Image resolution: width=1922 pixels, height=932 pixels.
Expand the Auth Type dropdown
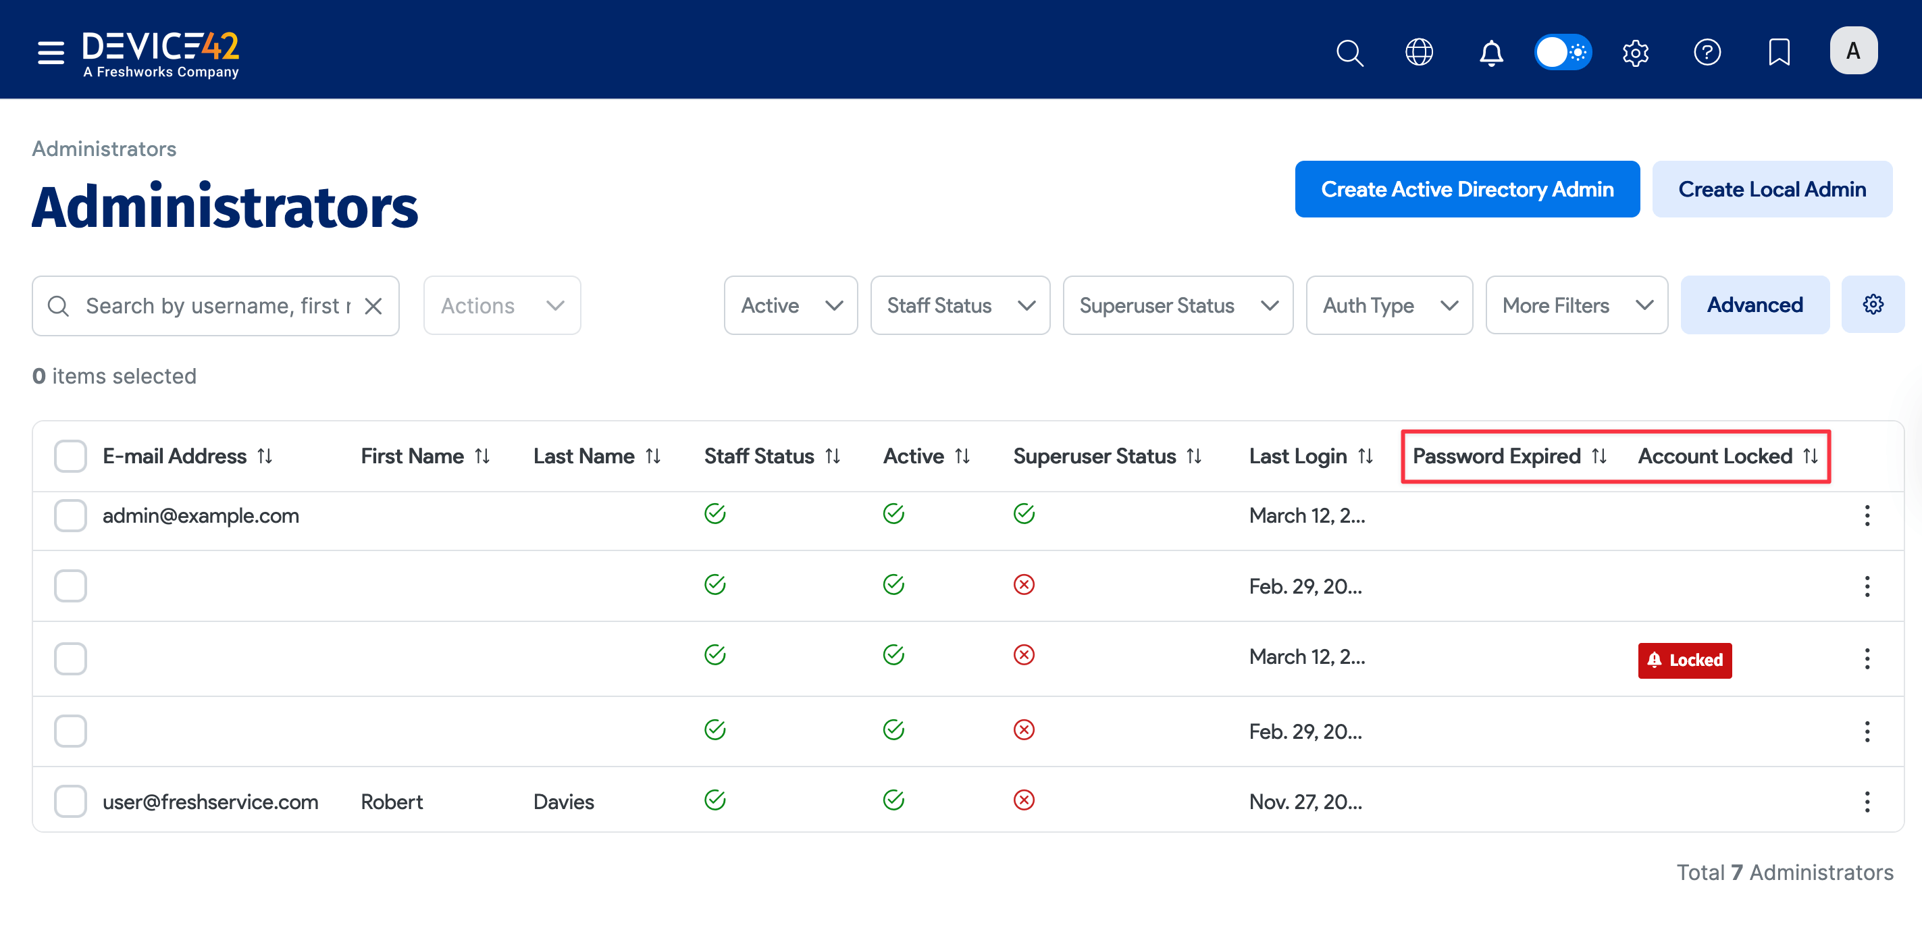(x=1388, y=305)
